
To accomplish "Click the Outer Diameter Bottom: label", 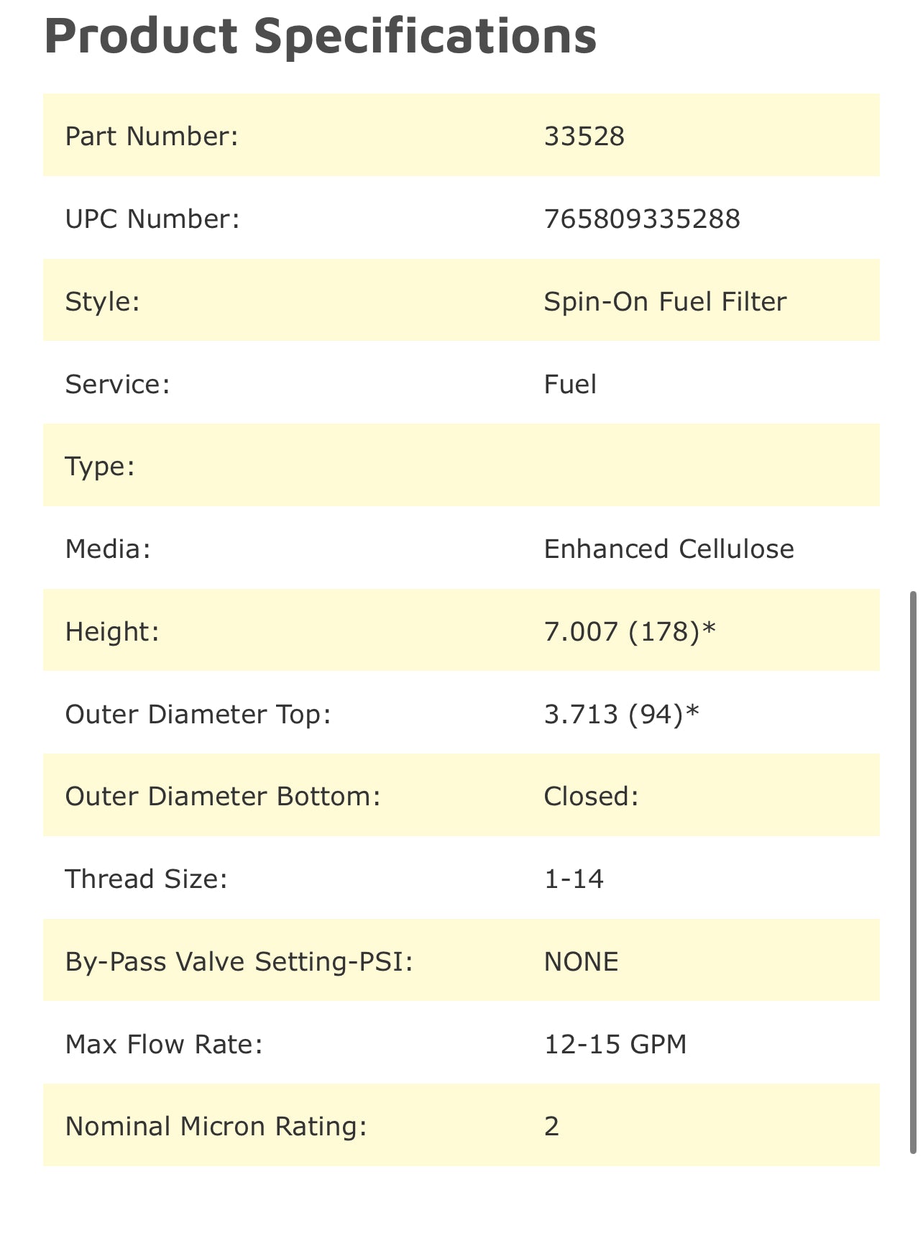I will [222, 796].
